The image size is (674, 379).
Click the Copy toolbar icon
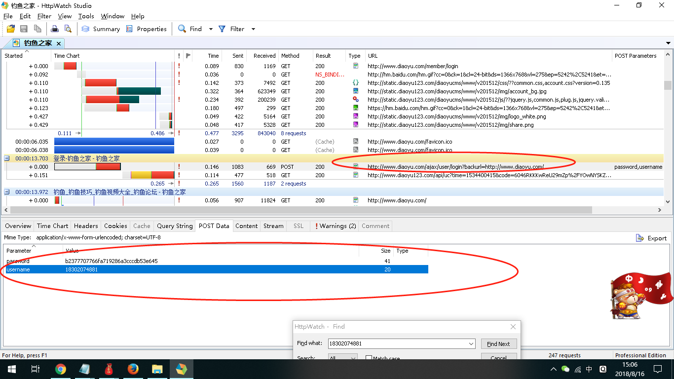tap(37, 29)
